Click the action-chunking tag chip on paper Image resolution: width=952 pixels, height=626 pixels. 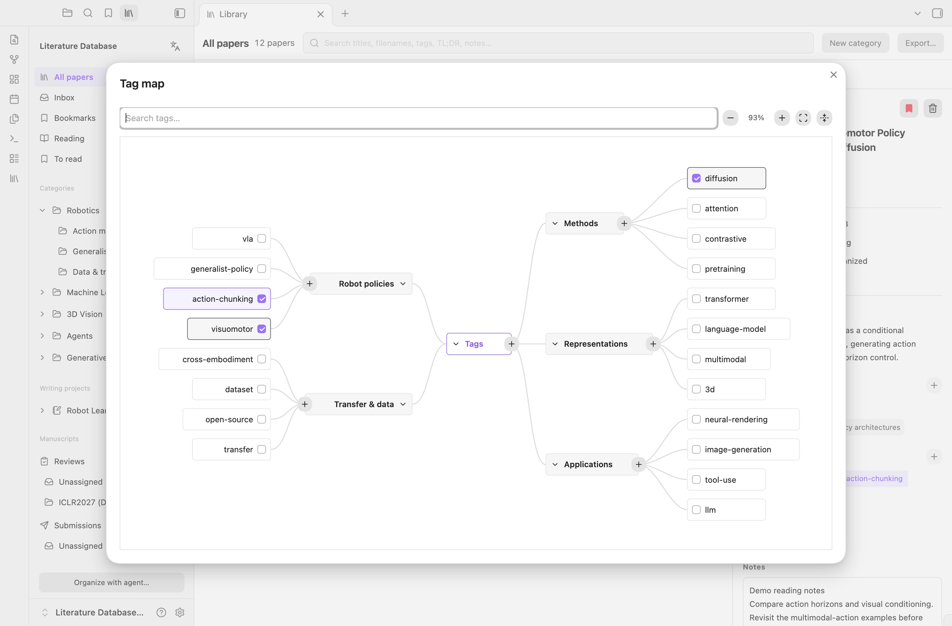pyautogui.click(x=876, y=479)
